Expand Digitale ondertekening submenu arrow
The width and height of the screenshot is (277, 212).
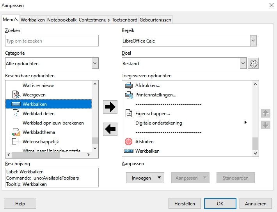tap(245, 123)
